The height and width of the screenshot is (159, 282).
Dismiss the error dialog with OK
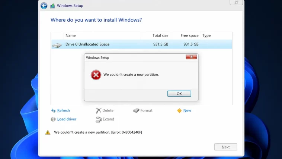click(x=179, y=94)
